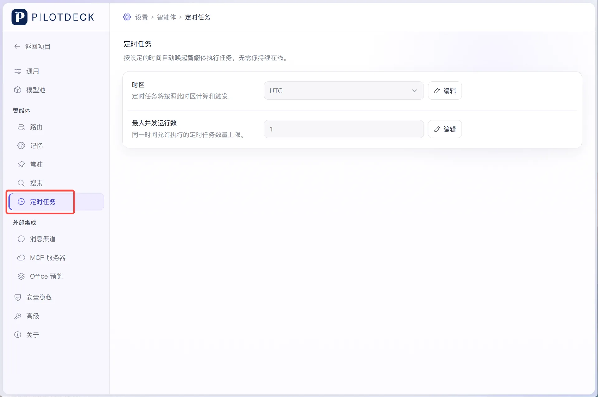Image resolution: width=598 pixels, height=397 pixels.
Task: Expand timezone list via chevron arrow
Action: pos(415,91)
